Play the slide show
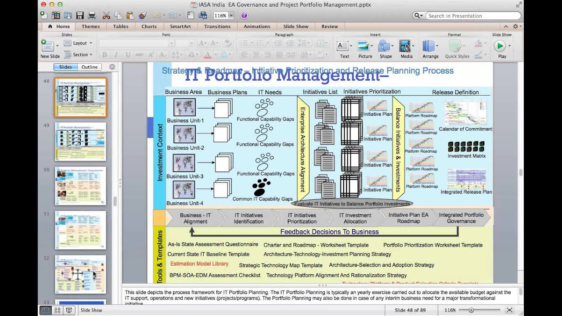Screen dimensions: 562x316 pyautogui.click(x=500, y=46)
